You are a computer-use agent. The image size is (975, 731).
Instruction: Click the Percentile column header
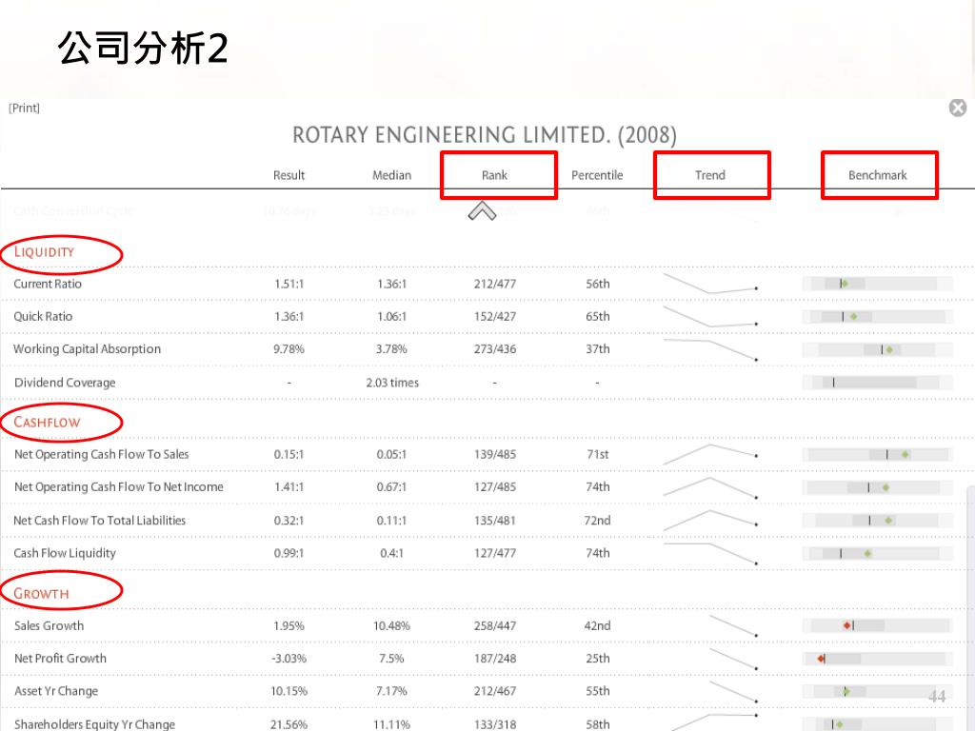click(x=597, y=175)
